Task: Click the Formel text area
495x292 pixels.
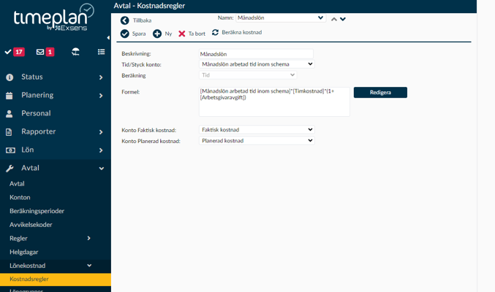Action: (x=274, y=101)
